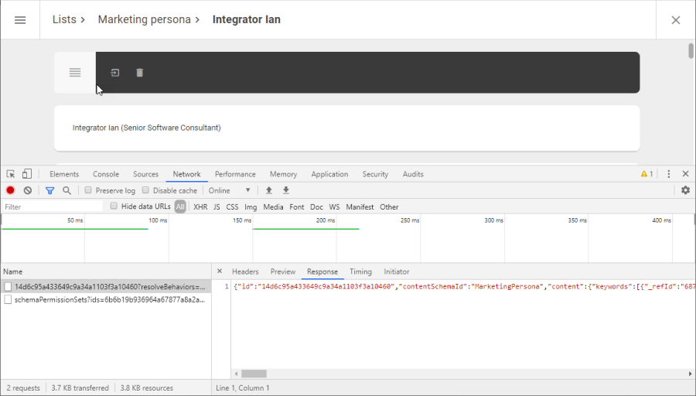Clear the network log

click(28, 190)
